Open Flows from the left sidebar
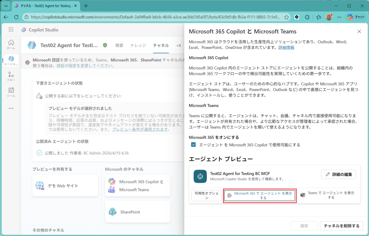Viewport: 369px width, 236px height. tap(11, 77)
